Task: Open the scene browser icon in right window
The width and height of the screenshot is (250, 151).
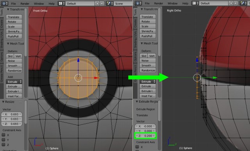Action: pyautogui.click(x=243, y=3)
